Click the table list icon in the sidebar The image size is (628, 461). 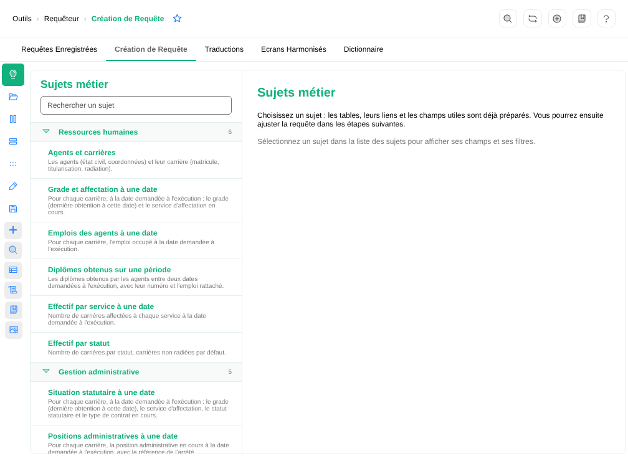click(13, 270)
